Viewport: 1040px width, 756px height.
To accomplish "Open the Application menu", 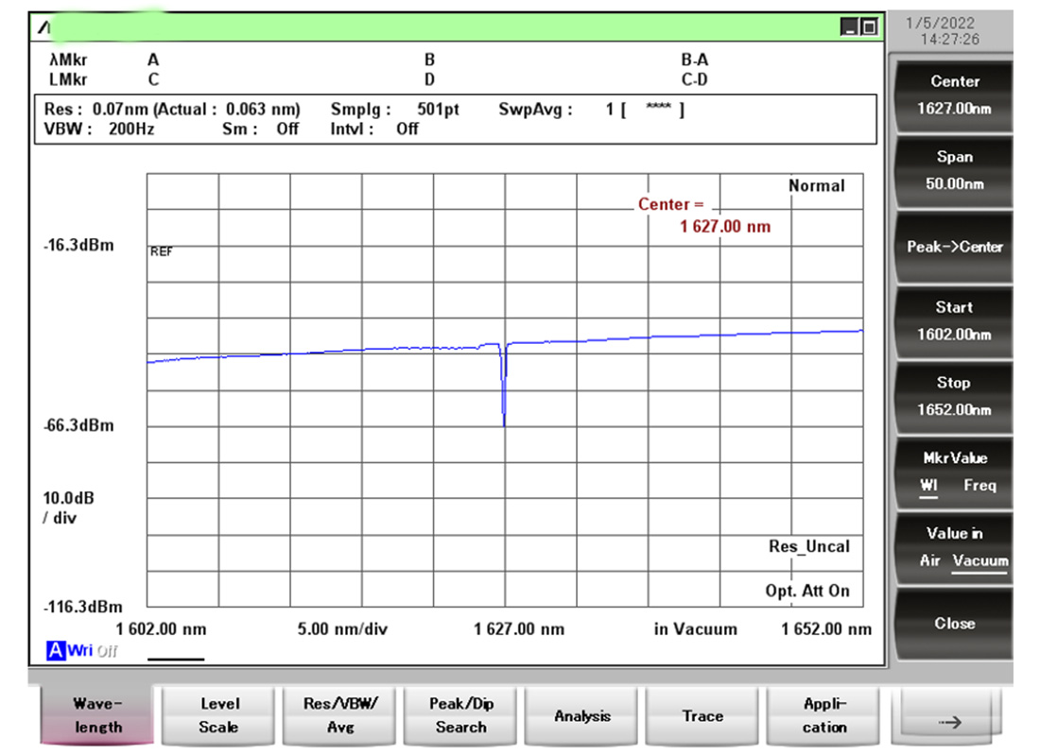I will (824, 716).
